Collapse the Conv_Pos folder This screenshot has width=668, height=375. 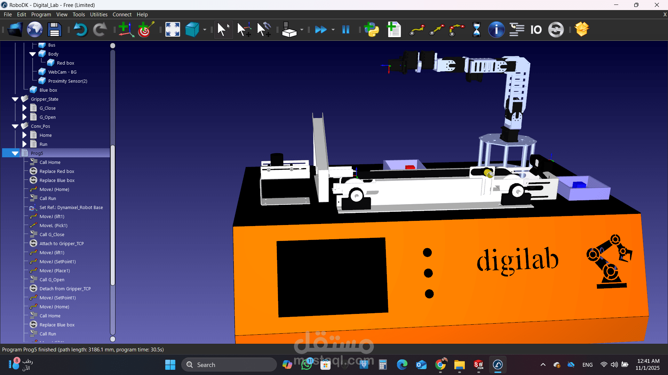[x=15, y=126]
